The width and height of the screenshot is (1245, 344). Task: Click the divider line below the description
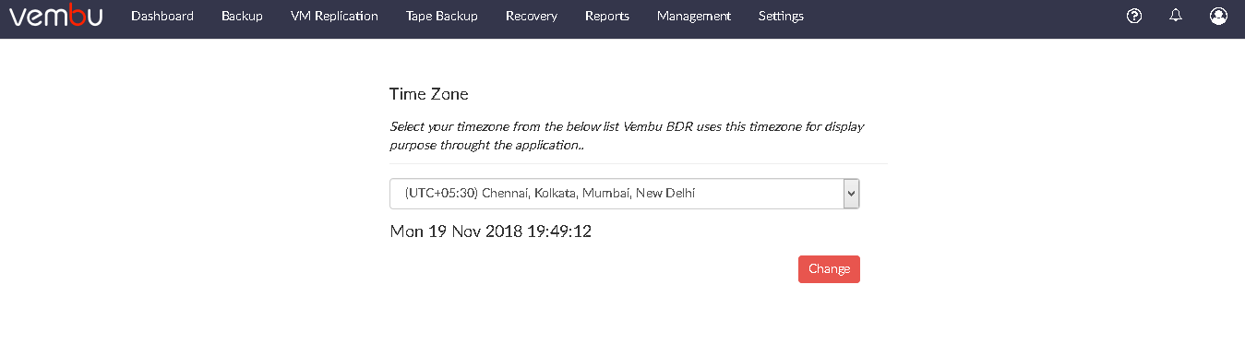pyautogui.click(x=639, y=163)
